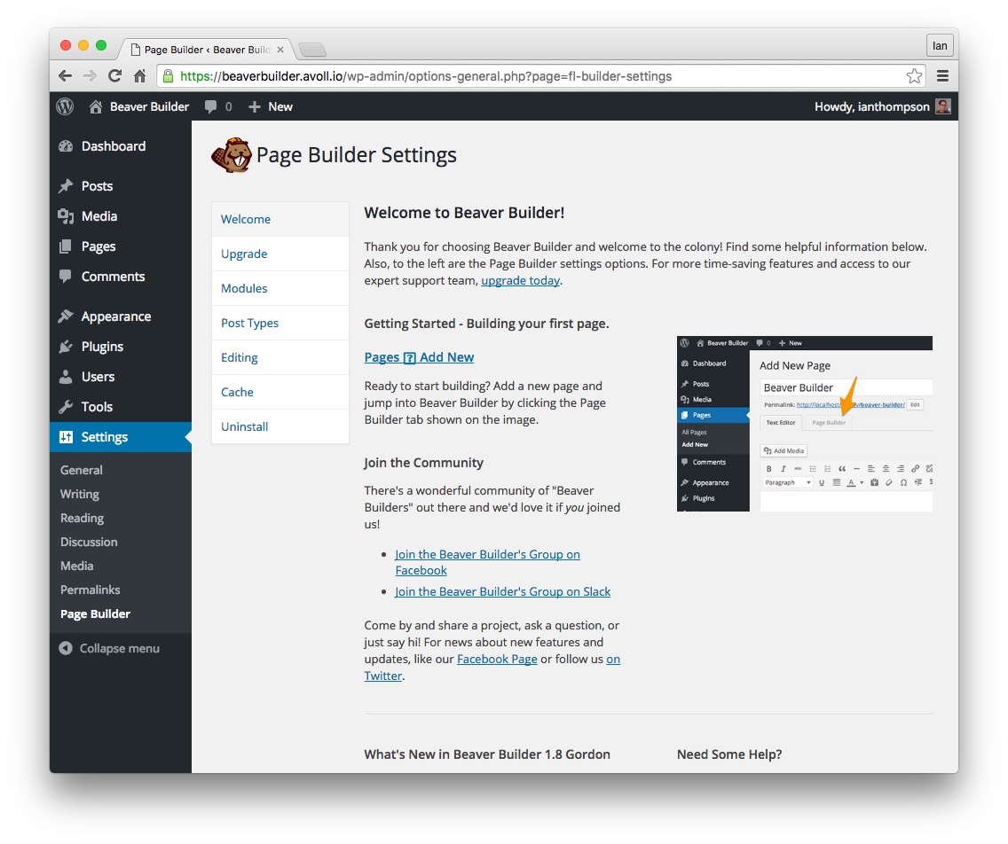Screen dimensions: 1008x844
Task: Click the Howdy, ianthompson account menu
Action: coord(882,106)
